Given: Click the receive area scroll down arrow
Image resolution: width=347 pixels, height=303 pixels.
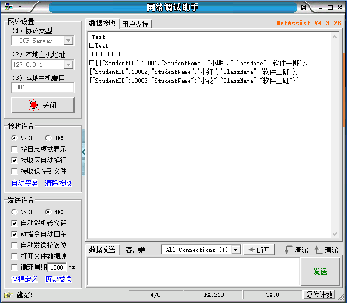Looking at the screenshot, I should 334,234.
